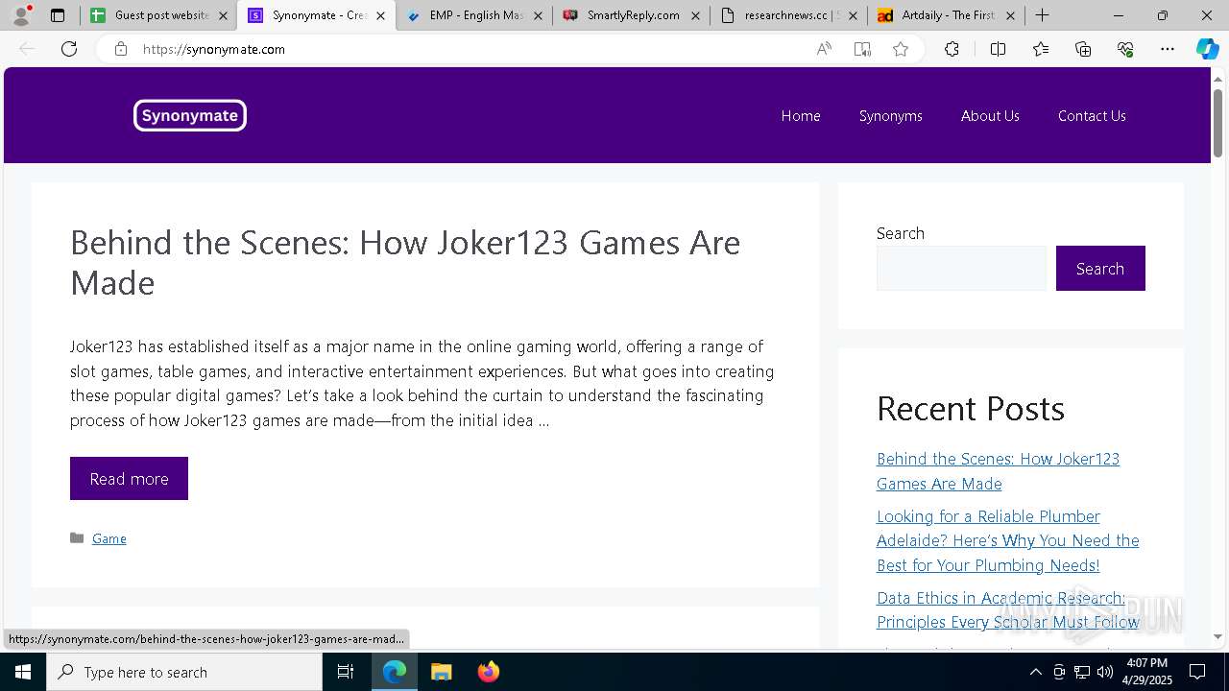The width and height of the screenshot is (1229, 691).
Task: Open Firefox from the taskbar
Action: [x=488, y=672]
